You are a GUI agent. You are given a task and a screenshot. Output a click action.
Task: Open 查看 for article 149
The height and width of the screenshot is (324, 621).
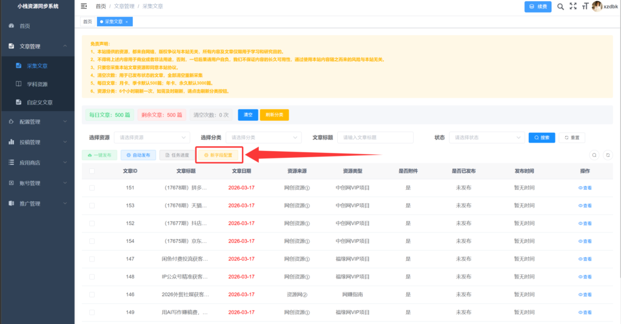pos(585,312)
